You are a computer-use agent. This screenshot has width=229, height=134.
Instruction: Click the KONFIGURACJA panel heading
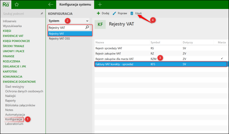pos(60,14)
